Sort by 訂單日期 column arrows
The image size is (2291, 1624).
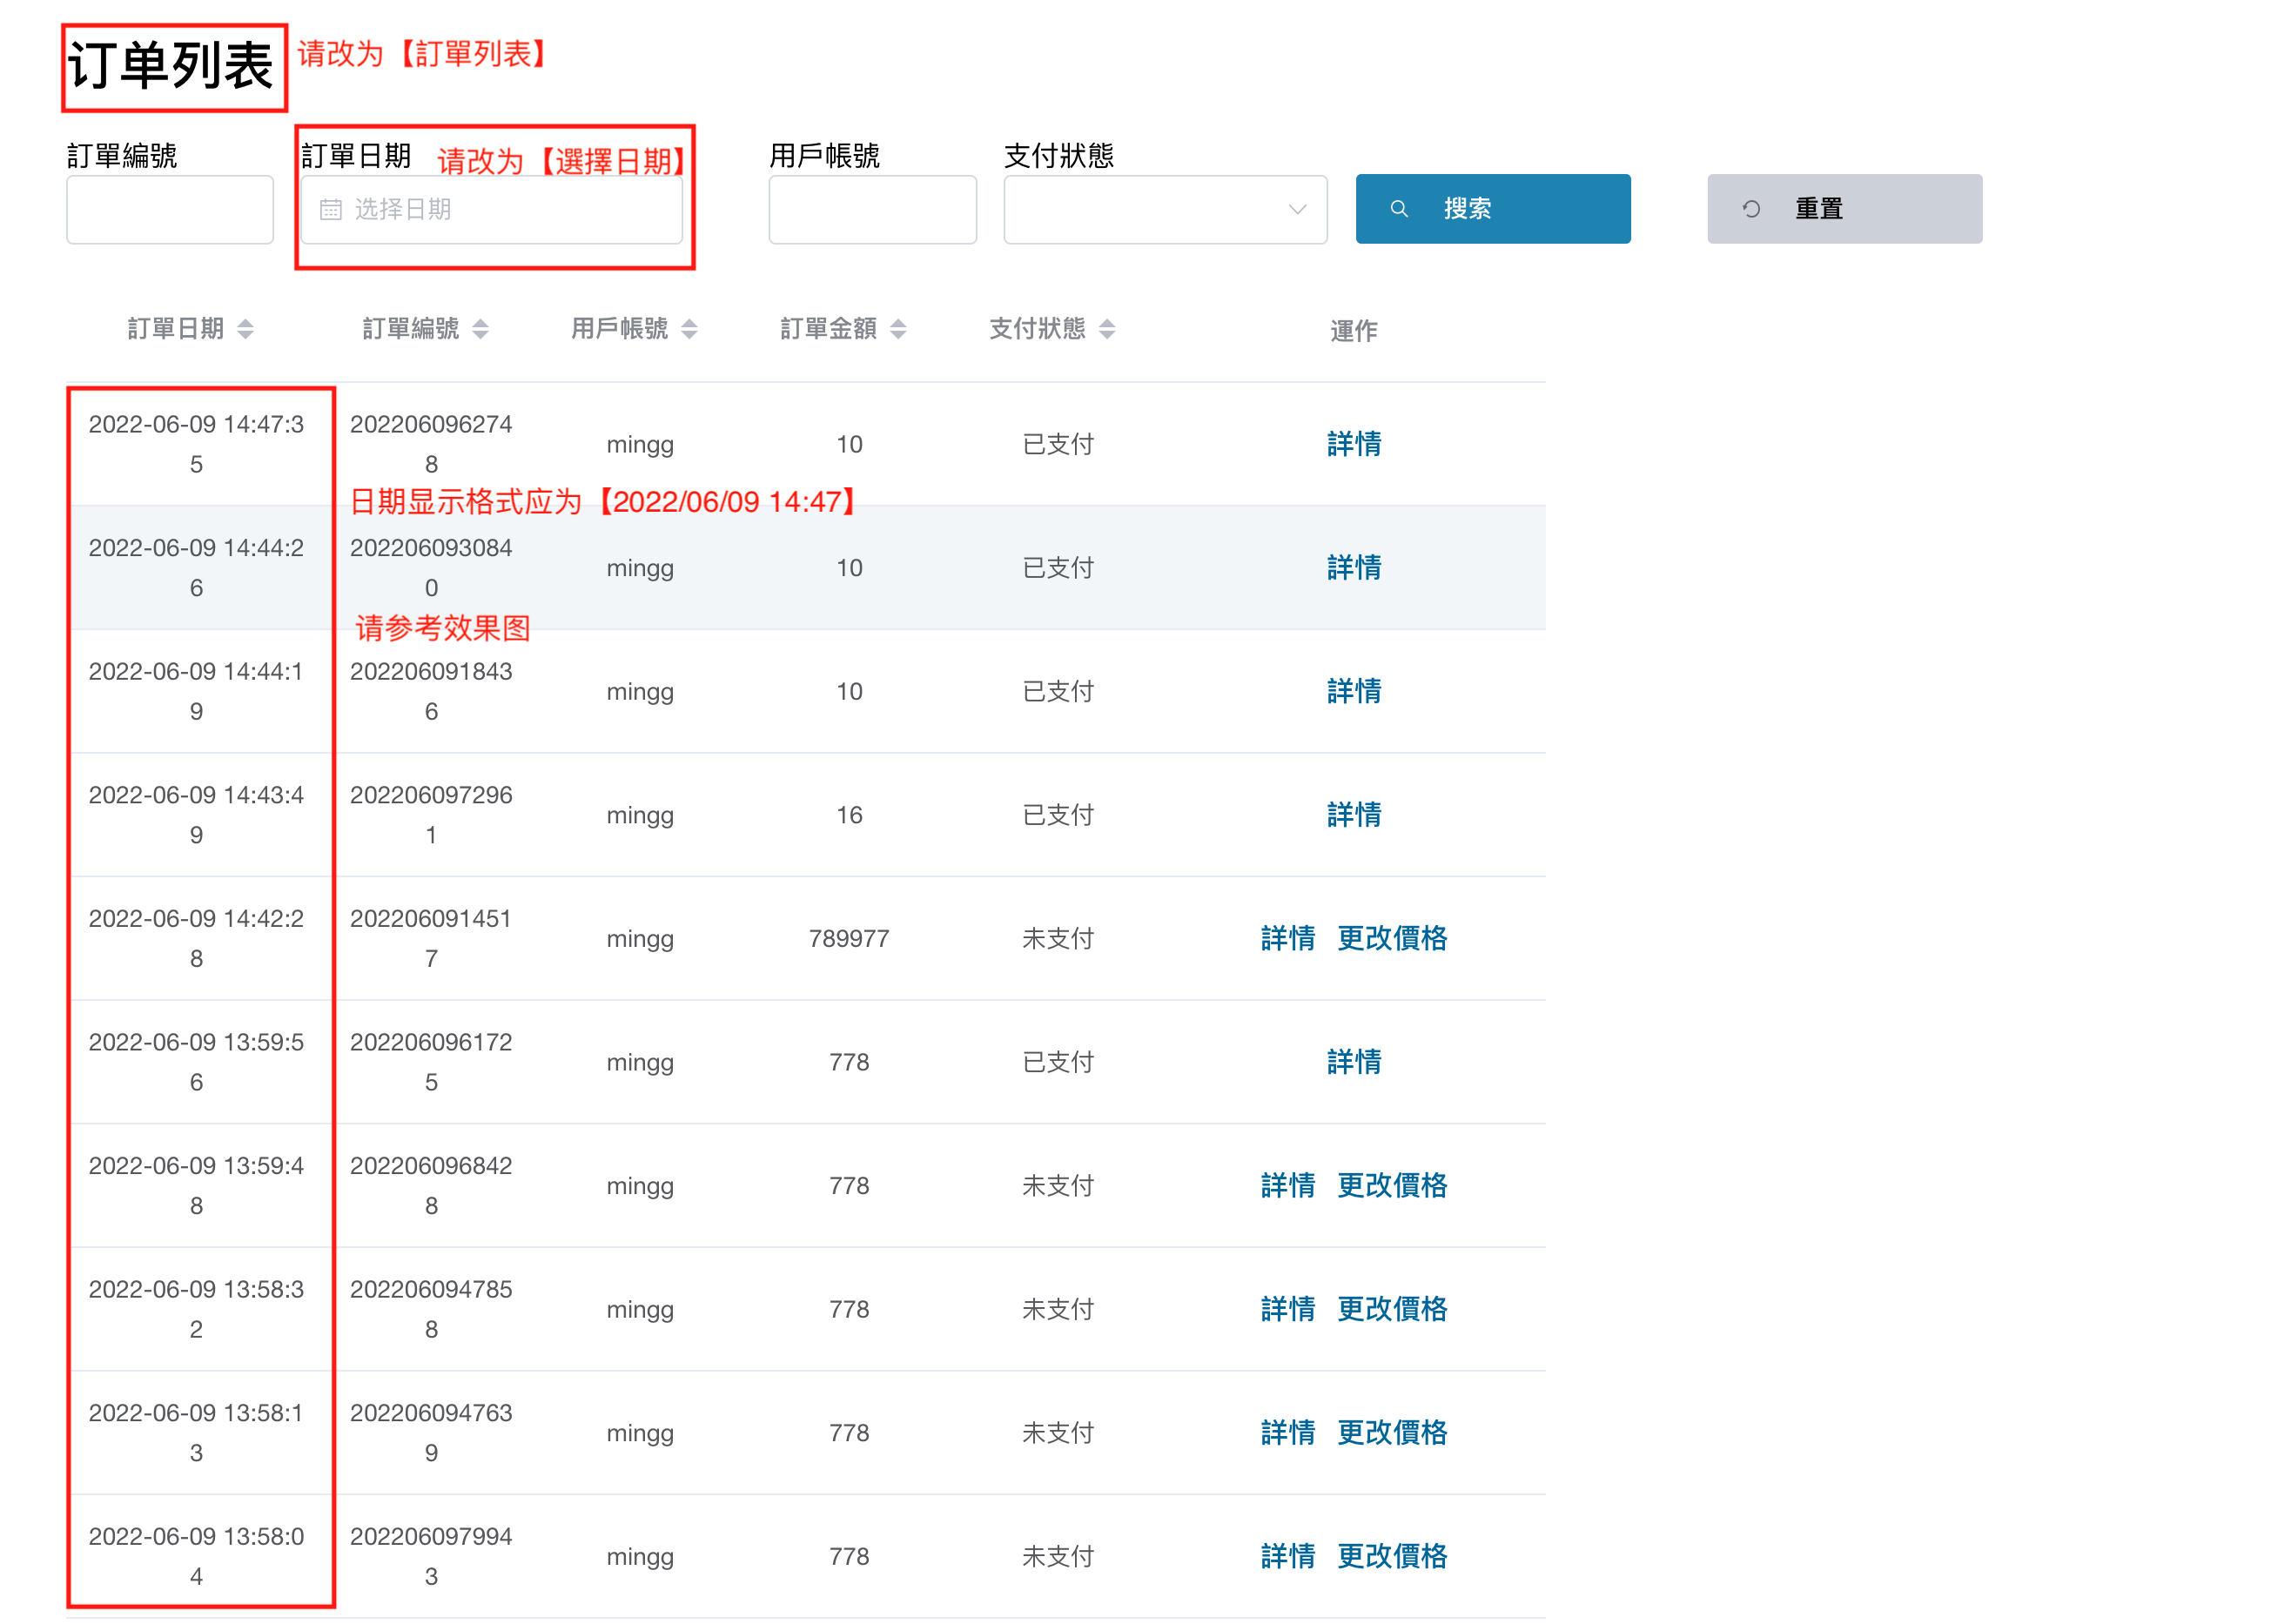(x=245, y=329)
